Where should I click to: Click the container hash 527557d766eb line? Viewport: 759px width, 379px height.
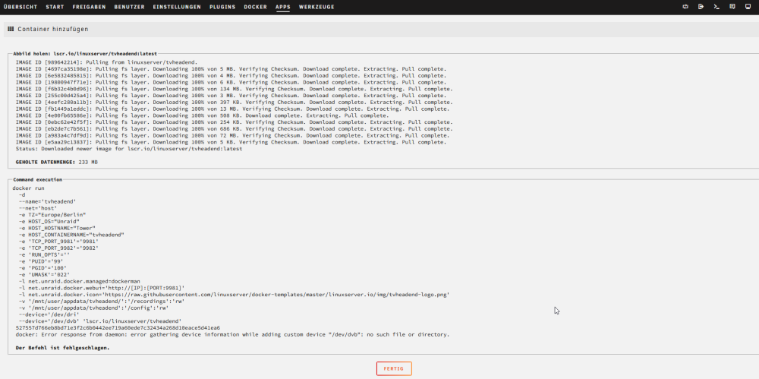coord(118,327)
